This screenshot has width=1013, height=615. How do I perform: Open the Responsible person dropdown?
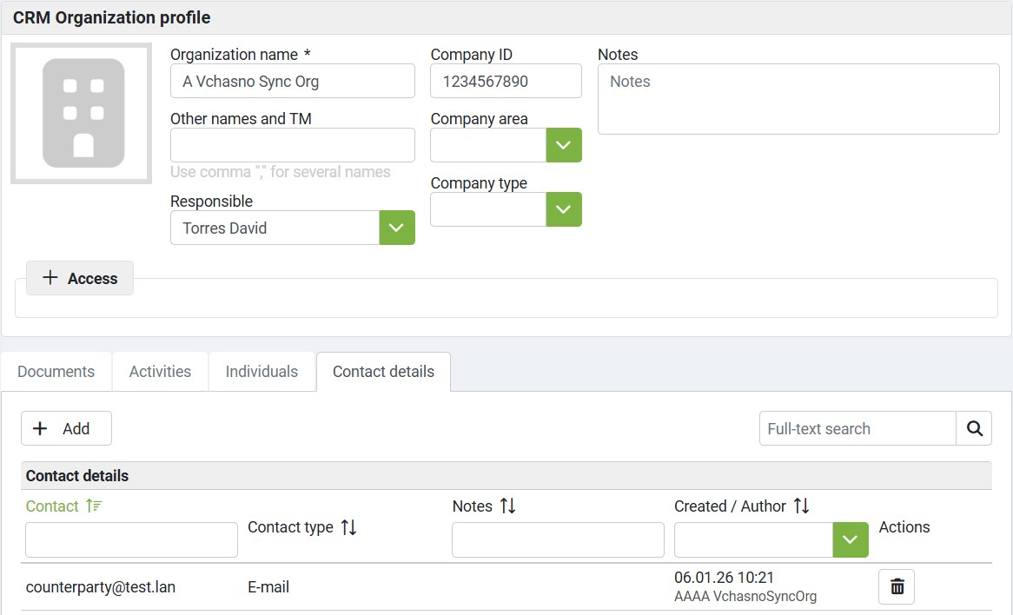point(397,228)
